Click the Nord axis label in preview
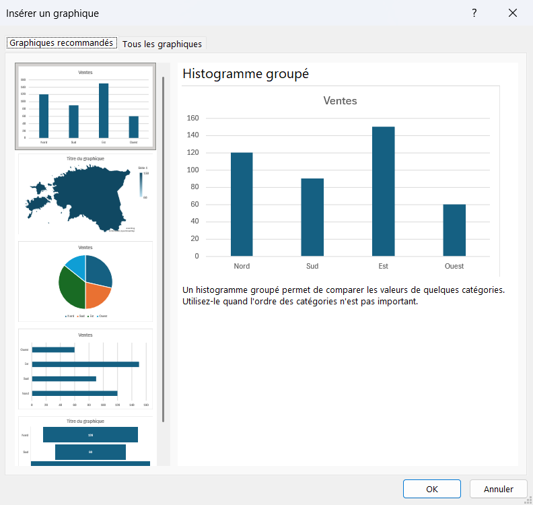 click(242, 266)
